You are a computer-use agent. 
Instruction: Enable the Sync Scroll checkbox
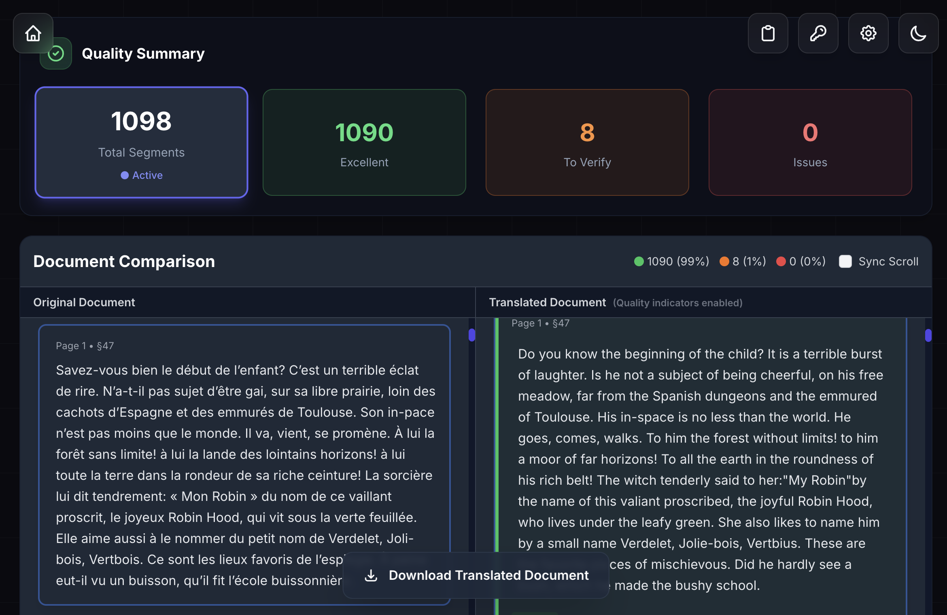pos(845,261)
